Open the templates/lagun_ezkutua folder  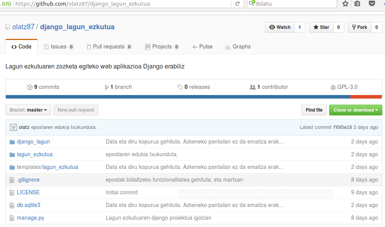coord(47,167)
